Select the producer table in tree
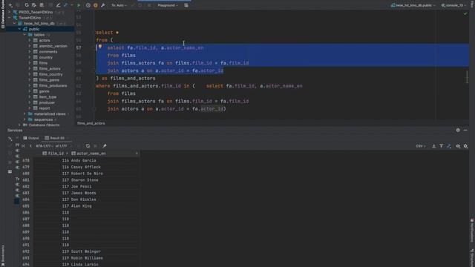Viewport: 475px width, 267px height. tap(47, 102)
